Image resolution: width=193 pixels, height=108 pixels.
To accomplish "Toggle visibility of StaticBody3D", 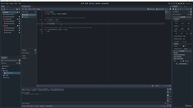I will click(x=19, y=19).
